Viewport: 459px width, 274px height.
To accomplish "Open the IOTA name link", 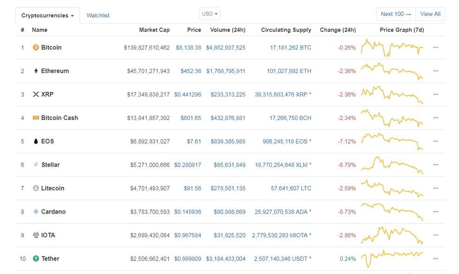I will coord(48,235).
